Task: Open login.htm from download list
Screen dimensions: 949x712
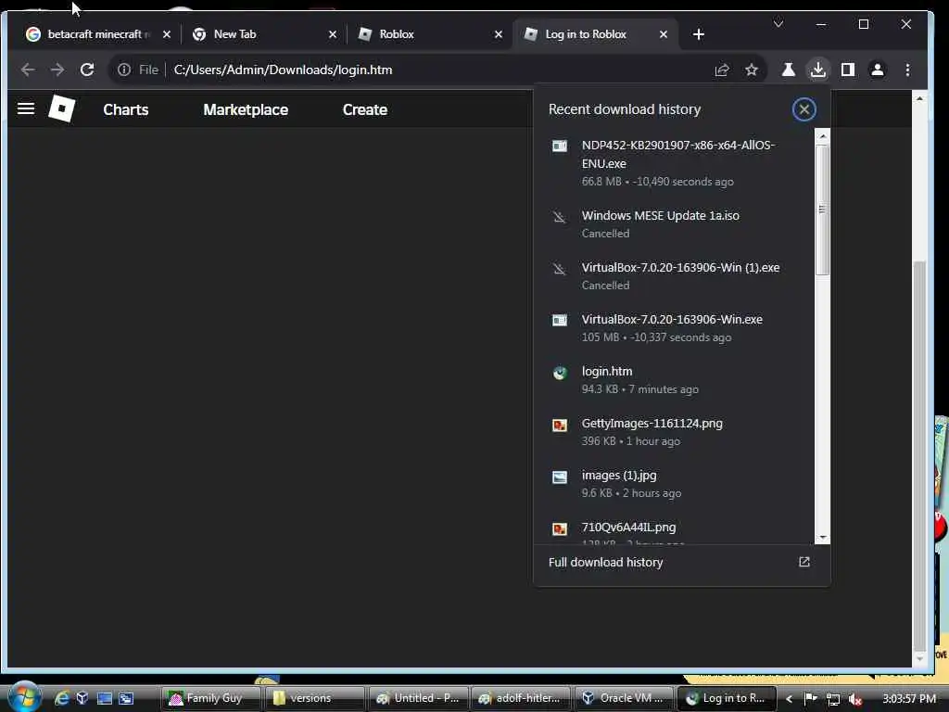Action: click(675, 379)
